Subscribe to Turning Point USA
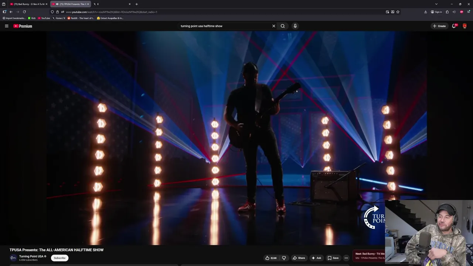 coord(59,258)
